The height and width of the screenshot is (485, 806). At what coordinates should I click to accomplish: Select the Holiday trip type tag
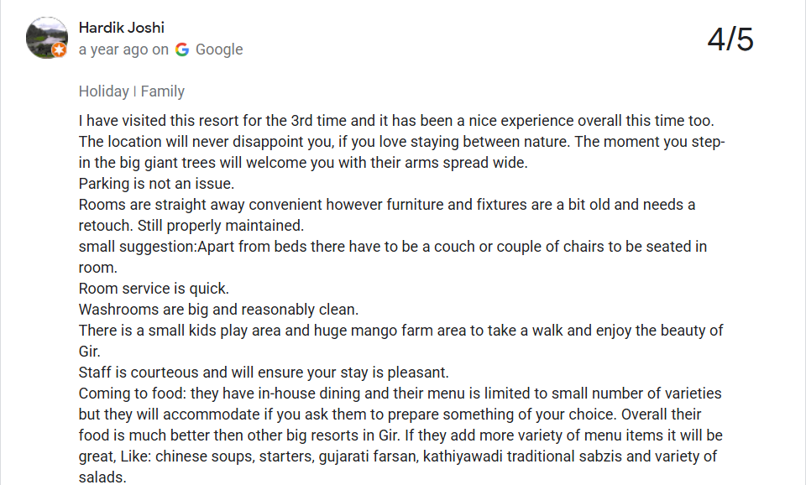click(x=104, y=91)
